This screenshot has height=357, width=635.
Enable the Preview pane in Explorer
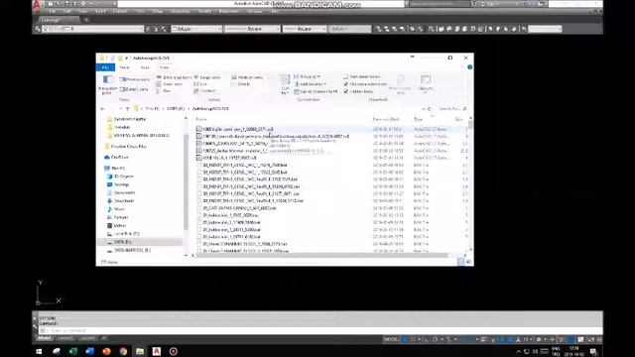click(x=135, y=79)
